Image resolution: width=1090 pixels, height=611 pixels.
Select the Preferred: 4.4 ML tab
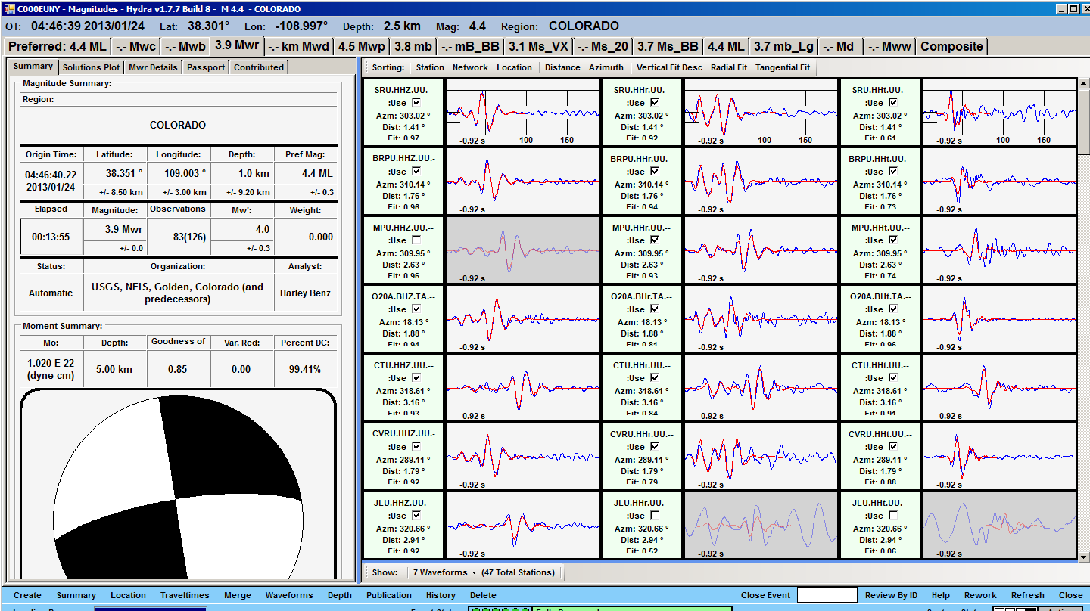pos(57,47)
